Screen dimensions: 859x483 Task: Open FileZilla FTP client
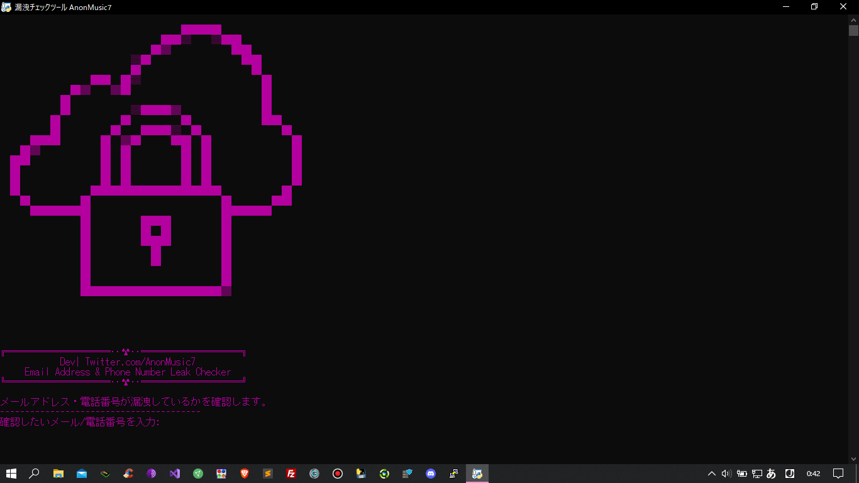click(291, 474)
